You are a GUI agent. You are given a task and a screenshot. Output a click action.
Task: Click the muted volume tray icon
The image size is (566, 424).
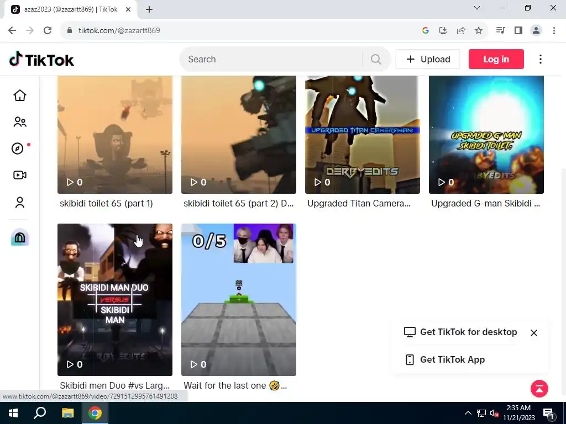pos(495,414)
